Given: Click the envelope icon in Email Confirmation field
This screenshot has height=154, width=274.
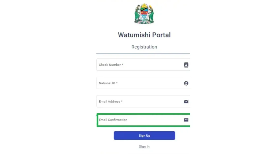Looking at the screenshot, I should tap(186, 120).
